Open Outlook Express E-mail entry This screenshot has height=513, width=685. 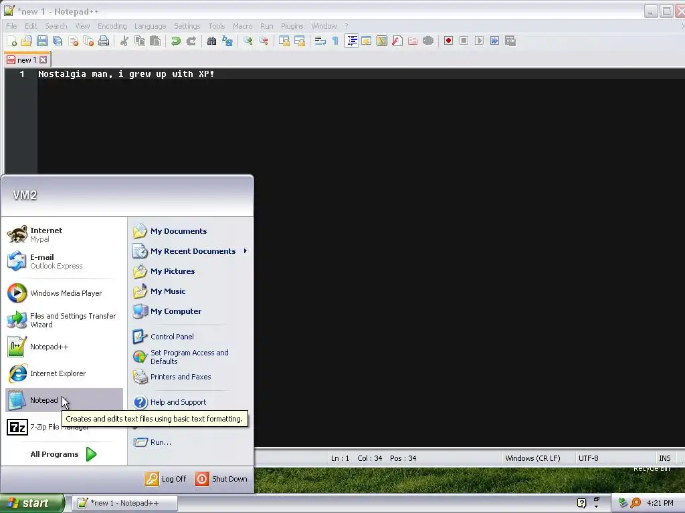click(64, 261)
